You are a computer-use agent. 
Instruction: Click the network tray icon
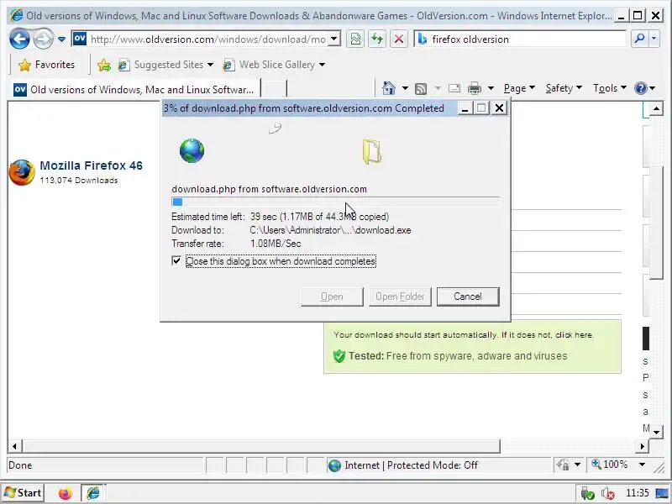(587, 493)
